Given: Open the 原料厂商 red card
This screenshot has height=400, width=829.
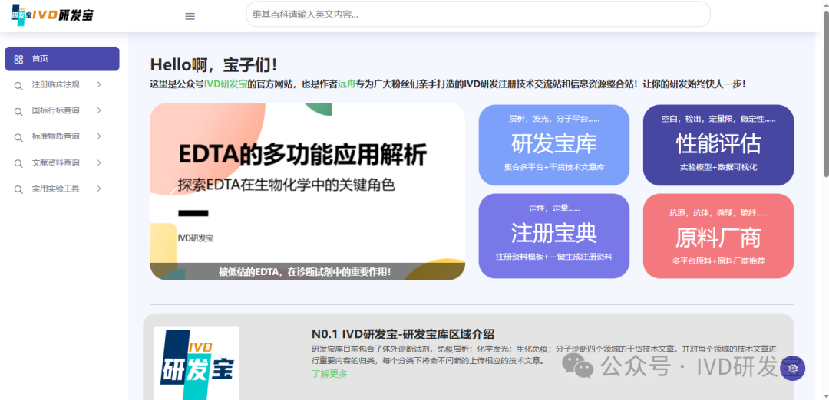Looking at the screenshot, I should (x=718, y=236).
